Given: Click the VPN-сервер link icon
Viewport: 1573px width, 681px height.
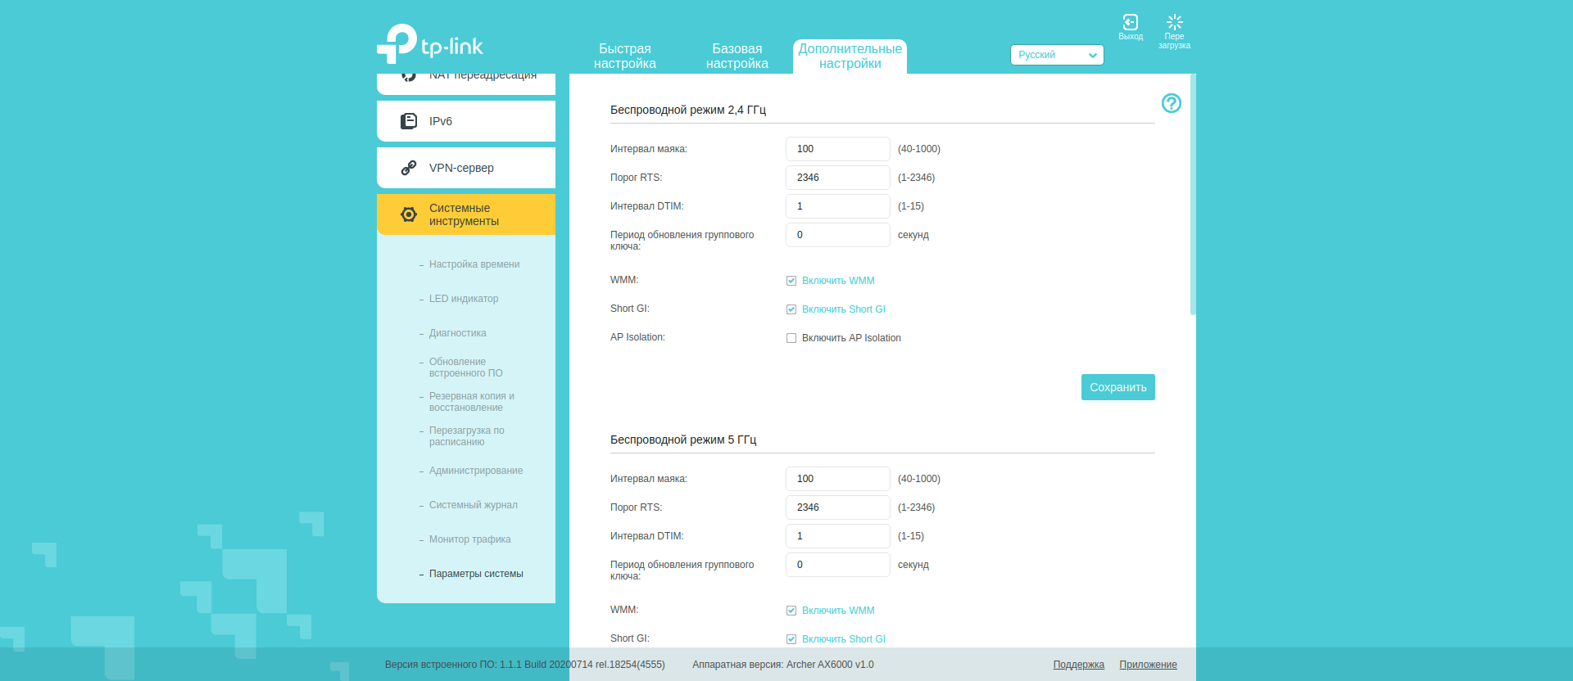Looking at the screenshot, I should (x=408, y=168).
